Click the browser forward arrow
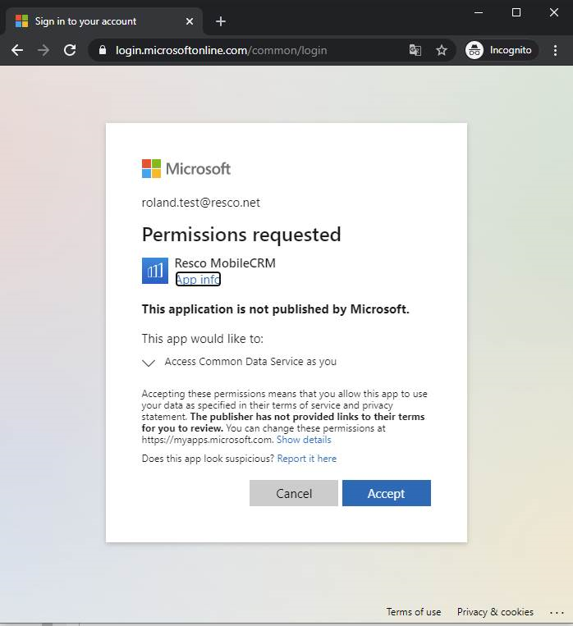The height and width of the screenshot is (626, 573). (44, 50)
